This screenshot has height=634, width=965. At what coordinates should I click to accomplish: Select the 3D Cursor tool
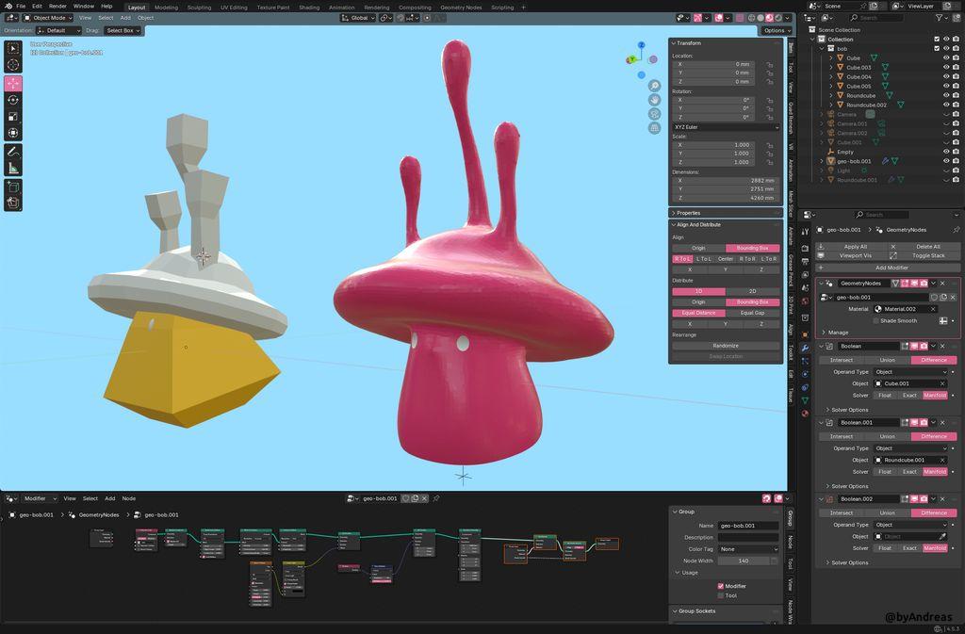click(13, 65)
